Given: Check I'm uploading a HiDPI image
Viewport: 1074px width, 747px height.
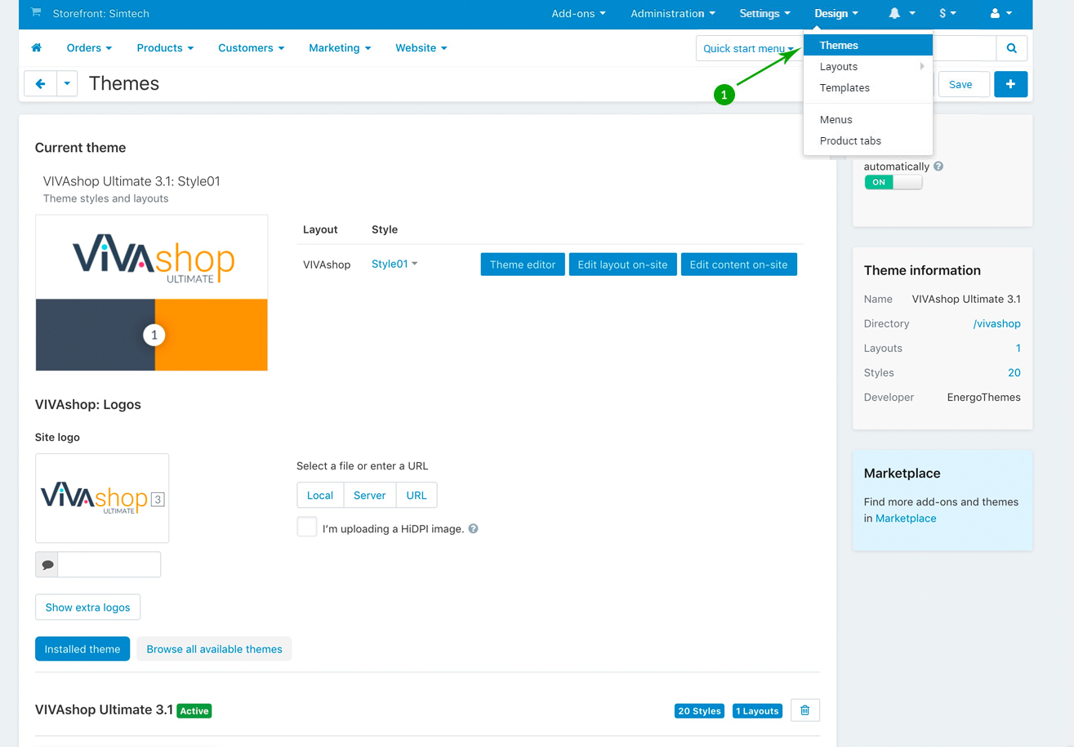Looking at the screenshot, I should click(307, 527).
